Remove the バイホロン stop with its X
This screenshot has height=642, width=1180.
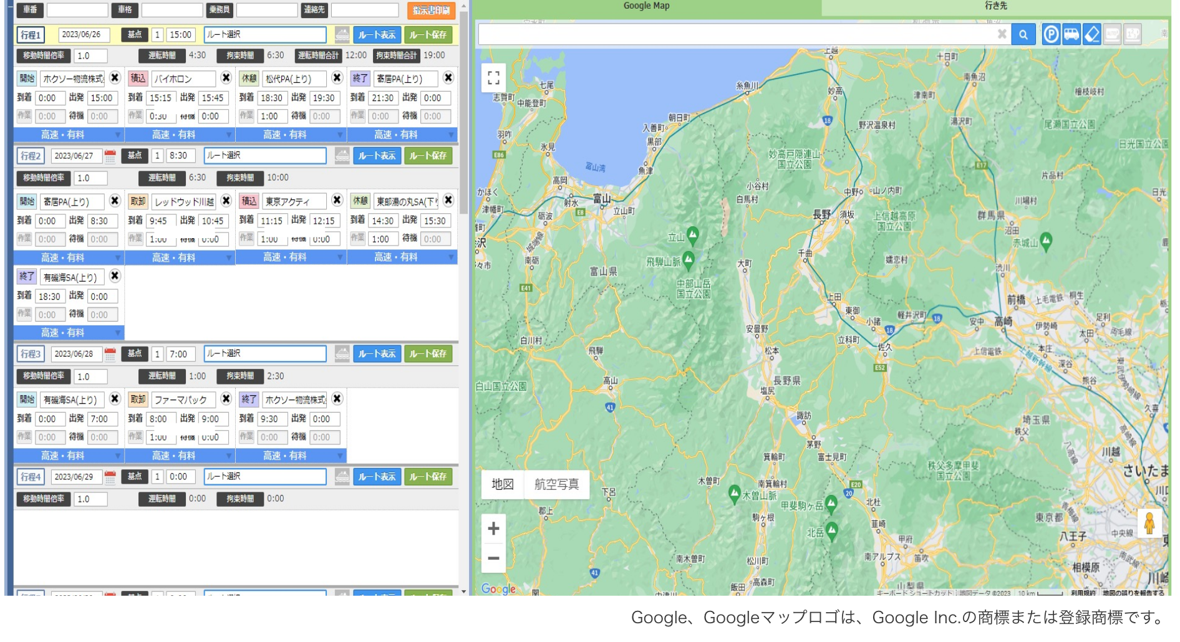click(x=226, y=78)
